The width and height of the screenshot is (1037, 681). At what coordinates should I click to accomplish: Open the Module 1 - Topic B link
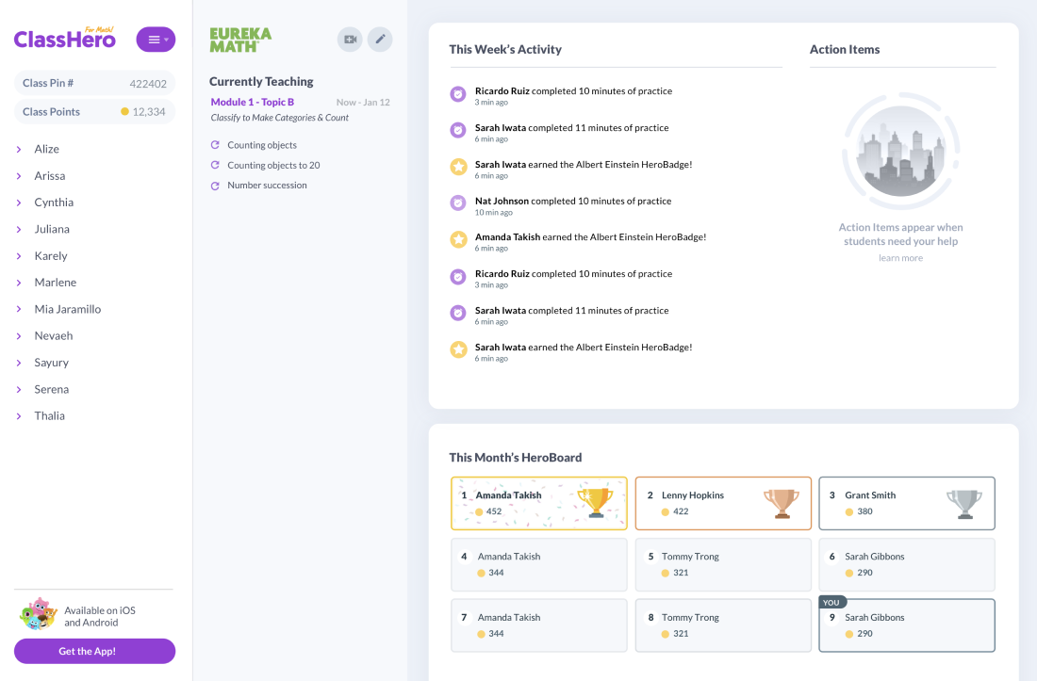[253, 102]
